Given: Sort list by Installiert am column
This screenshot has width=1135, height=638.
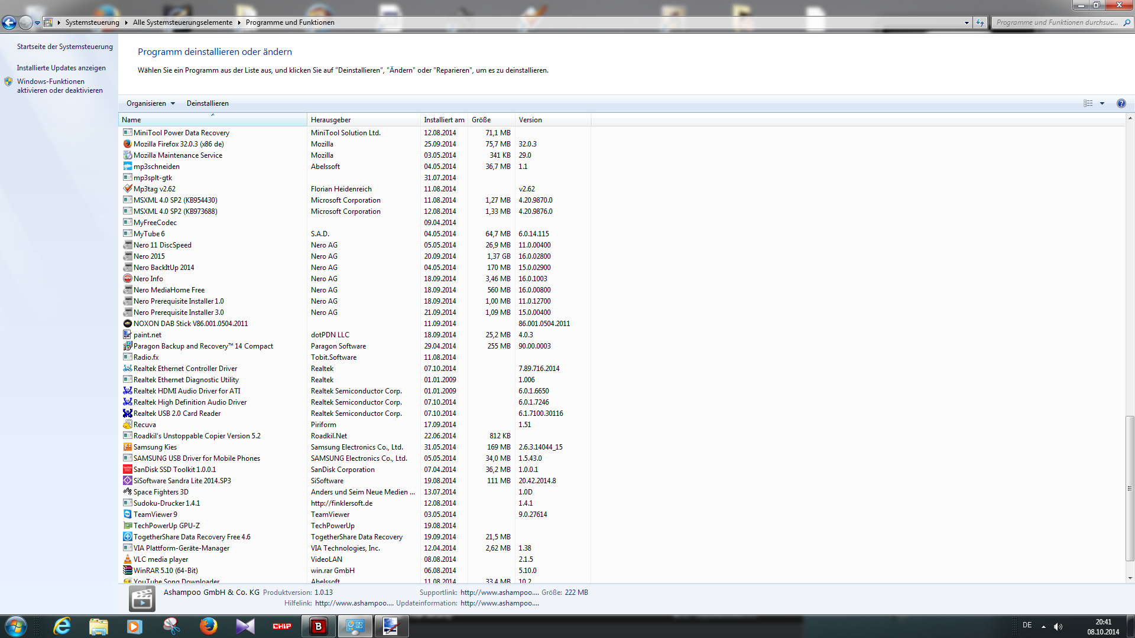Looking at the screenshot, I should click(x=443, y=120).
